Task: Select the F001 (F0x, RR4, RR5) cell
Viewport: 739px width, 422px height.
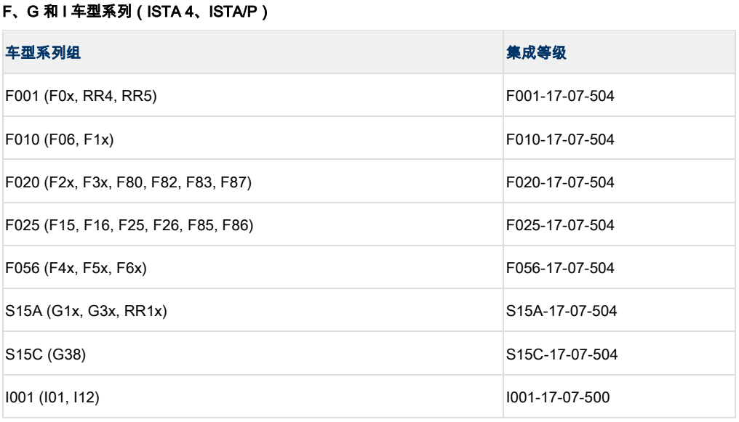Action: tap(81, 96)
